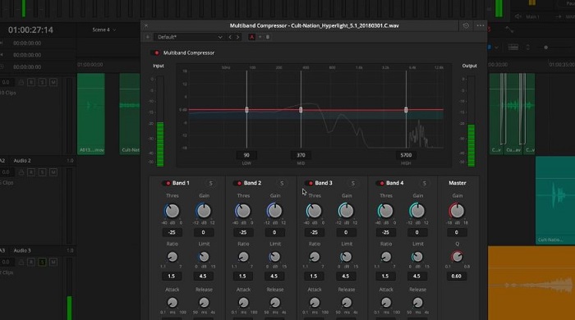Click the Master Q value 0.60 field
The height and width of the screenshot is (320, 575).
(x=456, y=277)
